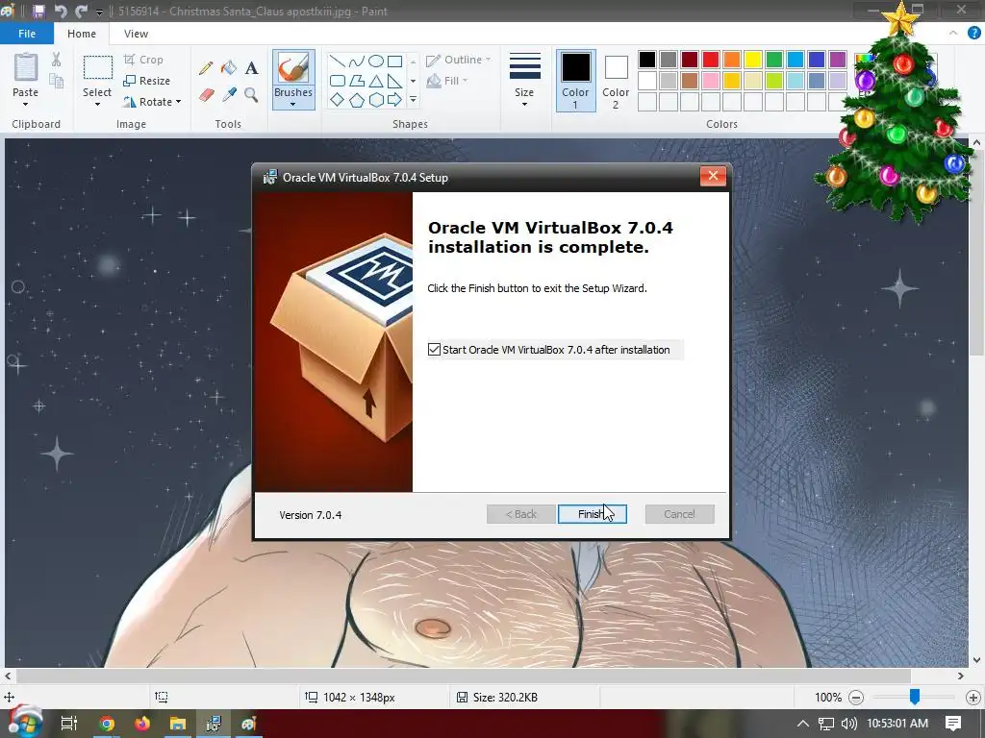Select the Text tool

coord(251,68)
